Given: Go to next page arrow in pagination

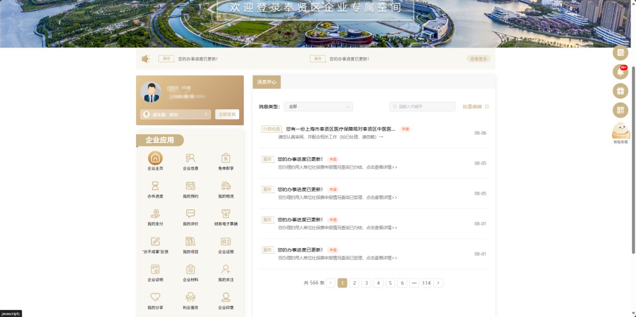Looking at the screenshot, I should [x=438, y=283].
